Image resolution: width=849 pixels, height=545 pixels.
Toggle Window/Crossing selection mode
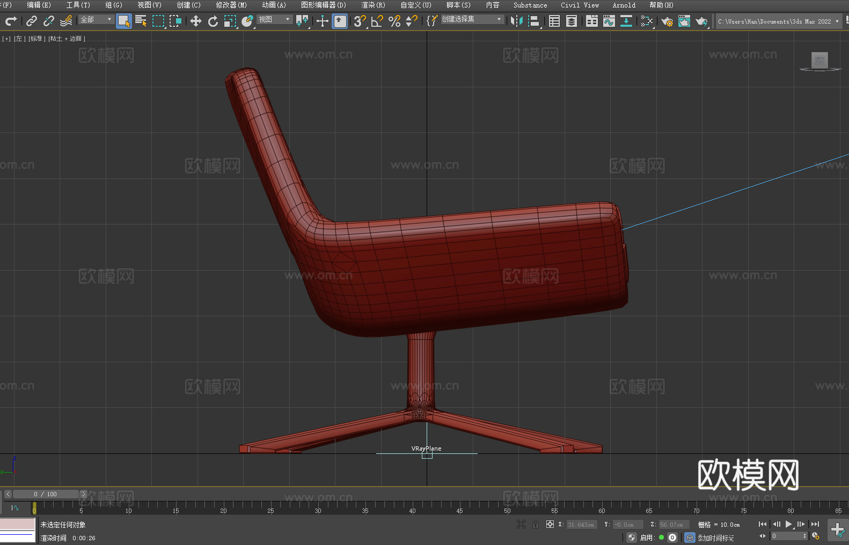pyautogui.click(x=175, y=21)
